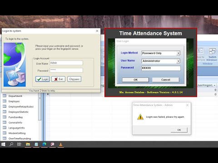This screenshot has height=163, width=218.
Task: Click Cancel in the User Login panel
Action: click(166, 80)
